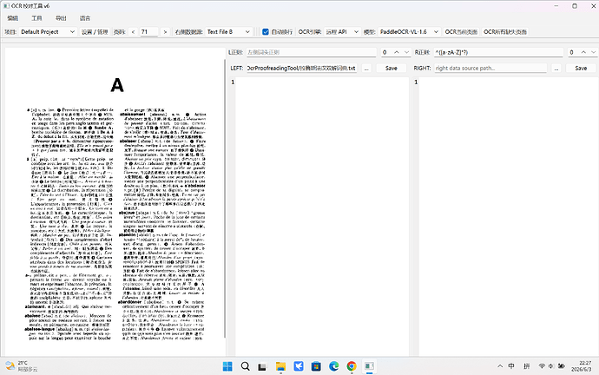The height and width of the screenshot is (375, 599).
Task: Click the L正则 regex input field
Action: click(x=311, y=52)
